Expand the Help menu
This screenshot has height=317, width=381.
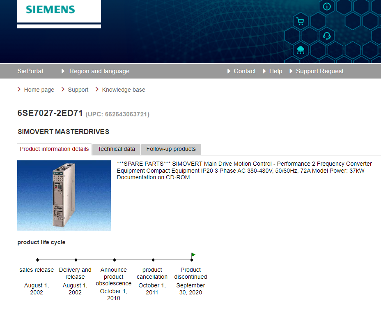coord(275,71)
